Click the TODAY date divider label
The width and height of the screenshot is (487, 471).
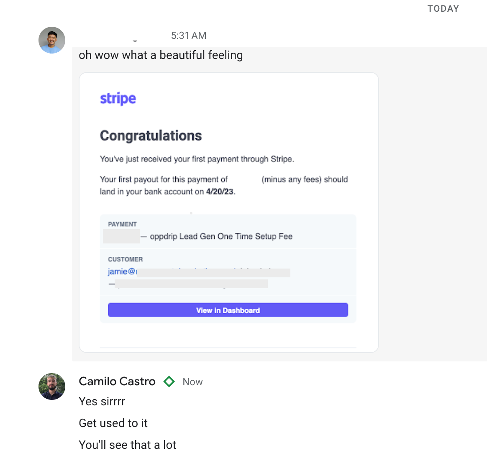point(443,9)
